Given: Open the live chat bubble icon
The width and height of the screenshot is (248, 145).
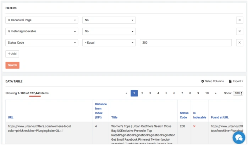Looking at the screenshot, I should 239,137.
